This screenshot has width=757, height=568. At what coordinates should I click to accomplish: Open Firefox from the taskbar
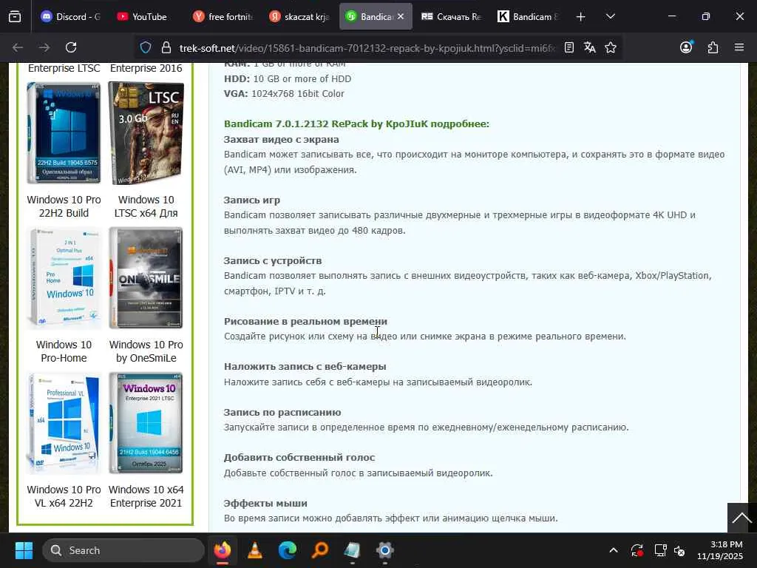[x=222, y=550]
